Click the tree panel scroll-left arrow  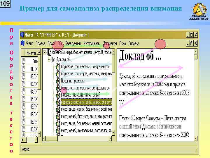[x=44, y=138]
